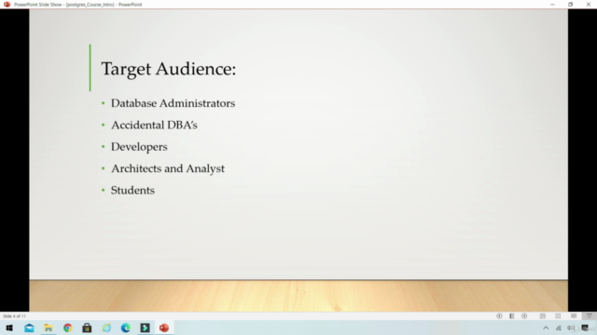Restore down the PowerPoint window
The width and height of the screenshot is (597, 335).
pos(570,4)
